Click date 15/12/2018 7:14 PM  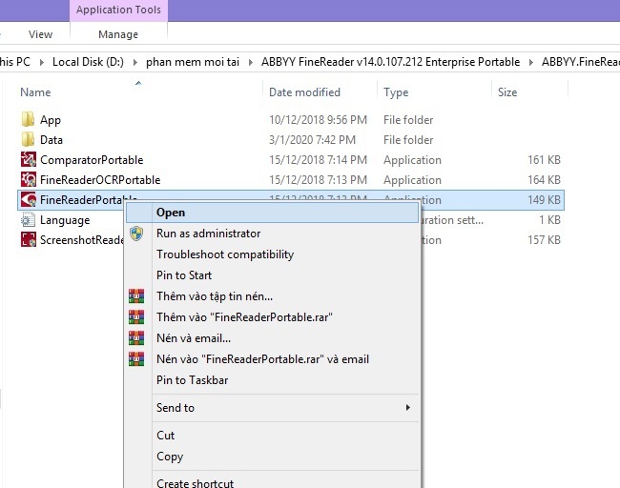(318, 160)
